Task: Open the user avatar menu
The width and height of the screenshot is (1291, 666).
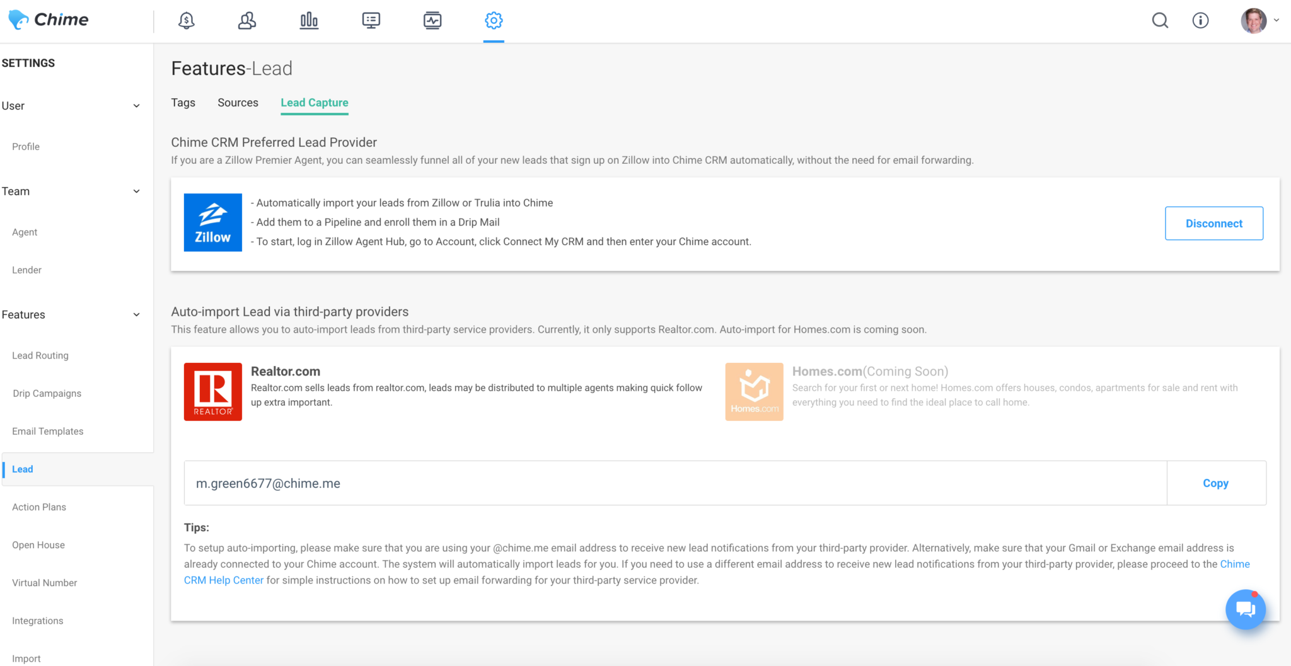Action: [1253, 21]
